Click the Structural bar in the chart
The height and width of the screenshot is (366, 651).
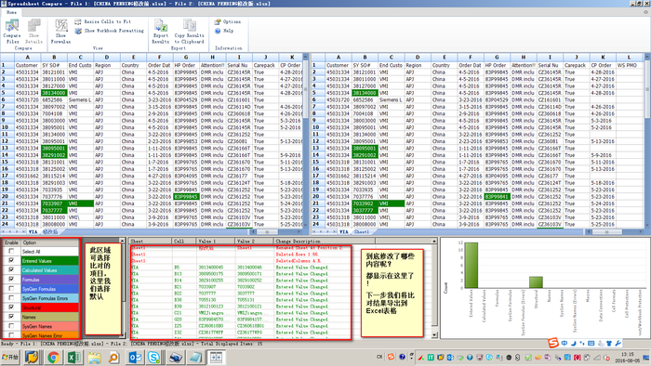536,282
